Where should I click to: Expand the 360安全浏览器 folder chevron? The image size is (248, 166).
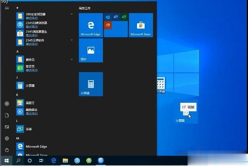pyautogui.click(x=72, y=14)
